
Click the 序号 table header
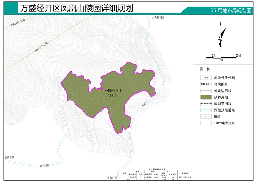click(x=125, y=173)
